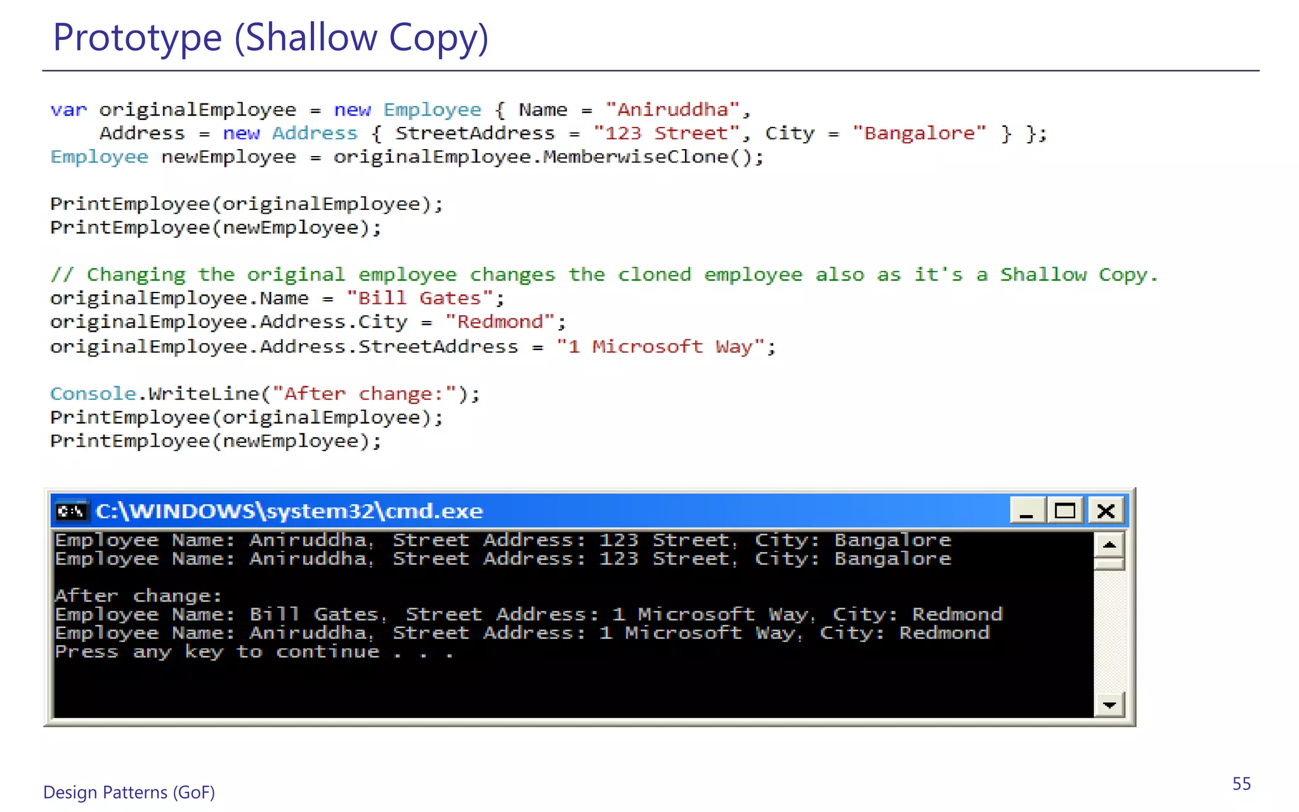
Task: Maximize the cmd.exe console window
Action: [x=1065, y=511]
